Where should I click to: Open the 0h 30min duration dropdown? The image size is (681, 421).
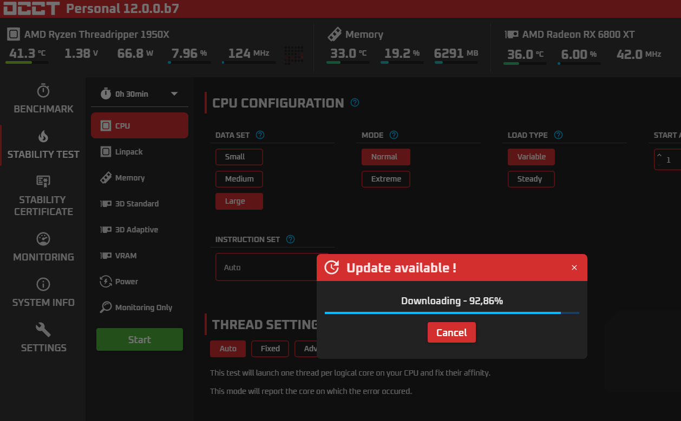[140, 94]
